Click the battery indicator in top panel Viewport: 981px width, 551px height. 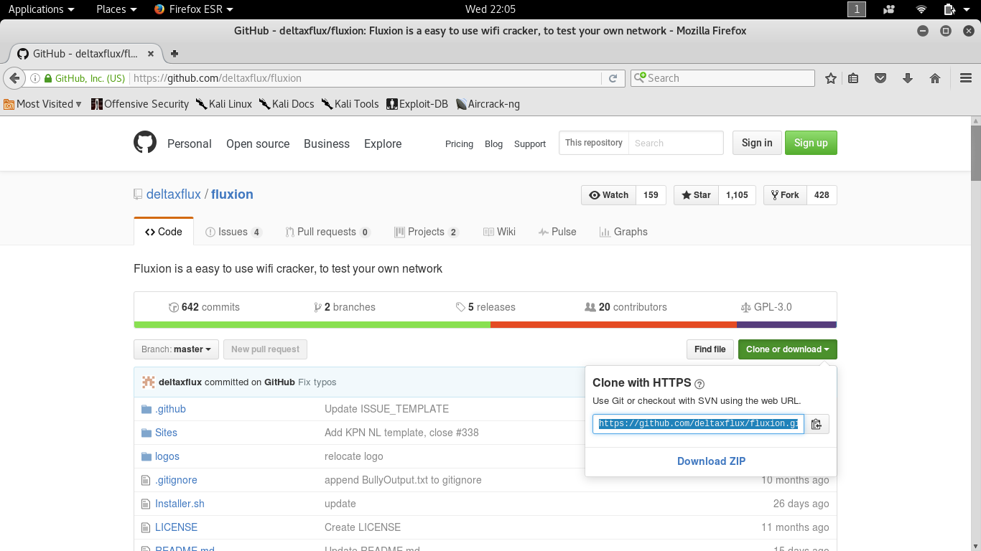[x=950, y=9]
